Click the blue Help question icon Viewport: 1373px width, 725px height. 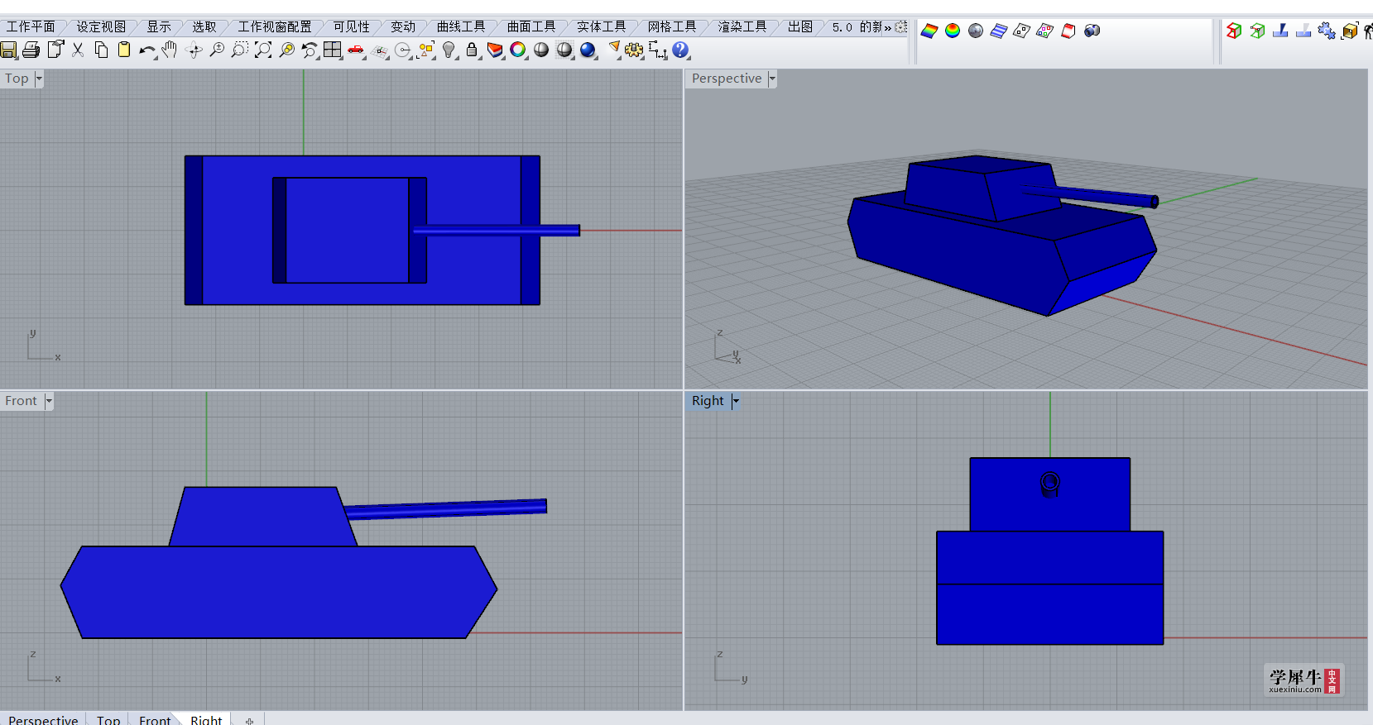pyautogui.click(x=680, y=50)
